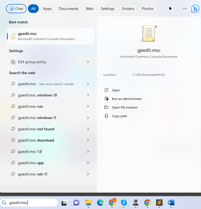Click search icon beside 'gpedit.msc download'
The height and width of the screenshot is (209, 201).
[13, 140]
